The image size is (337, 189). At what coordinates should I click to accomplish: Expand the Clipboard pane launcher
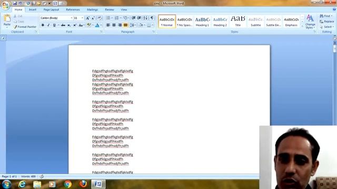(36, 31)
